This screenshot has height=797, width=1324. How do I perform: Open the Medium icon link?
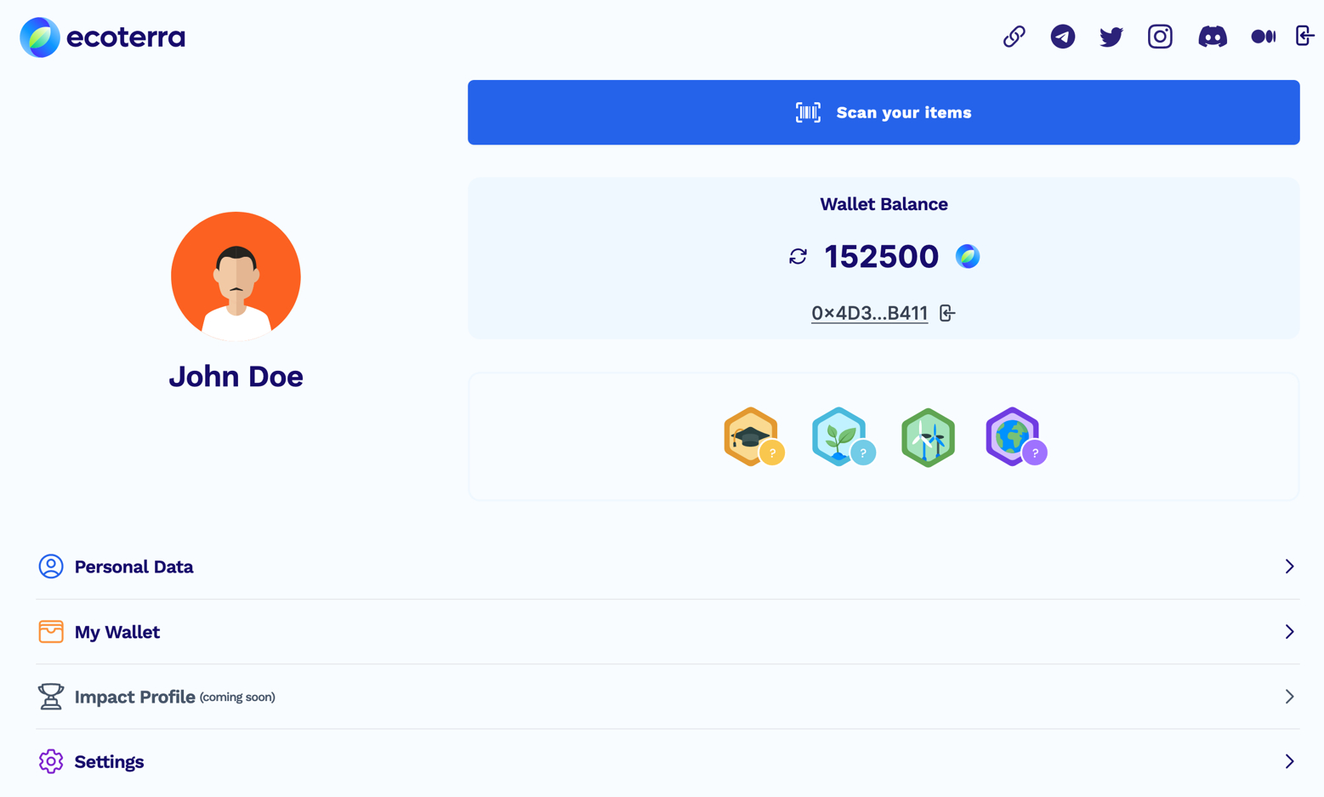point(1263,37)
